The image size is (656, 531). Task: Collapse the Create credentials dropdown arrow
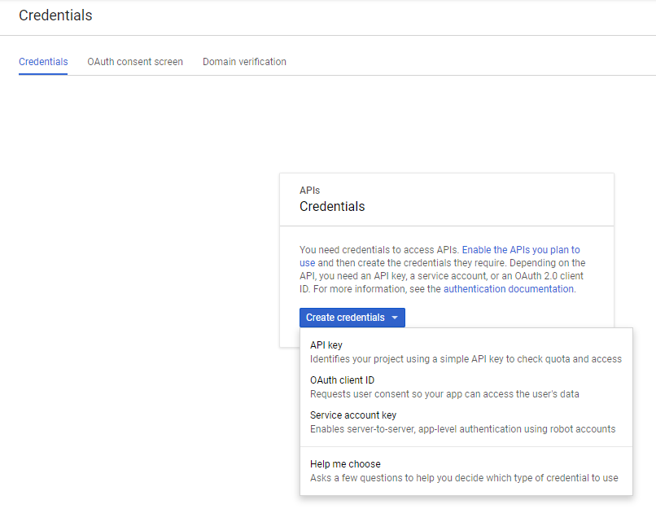pyautogui.click(x=395, y=318)
